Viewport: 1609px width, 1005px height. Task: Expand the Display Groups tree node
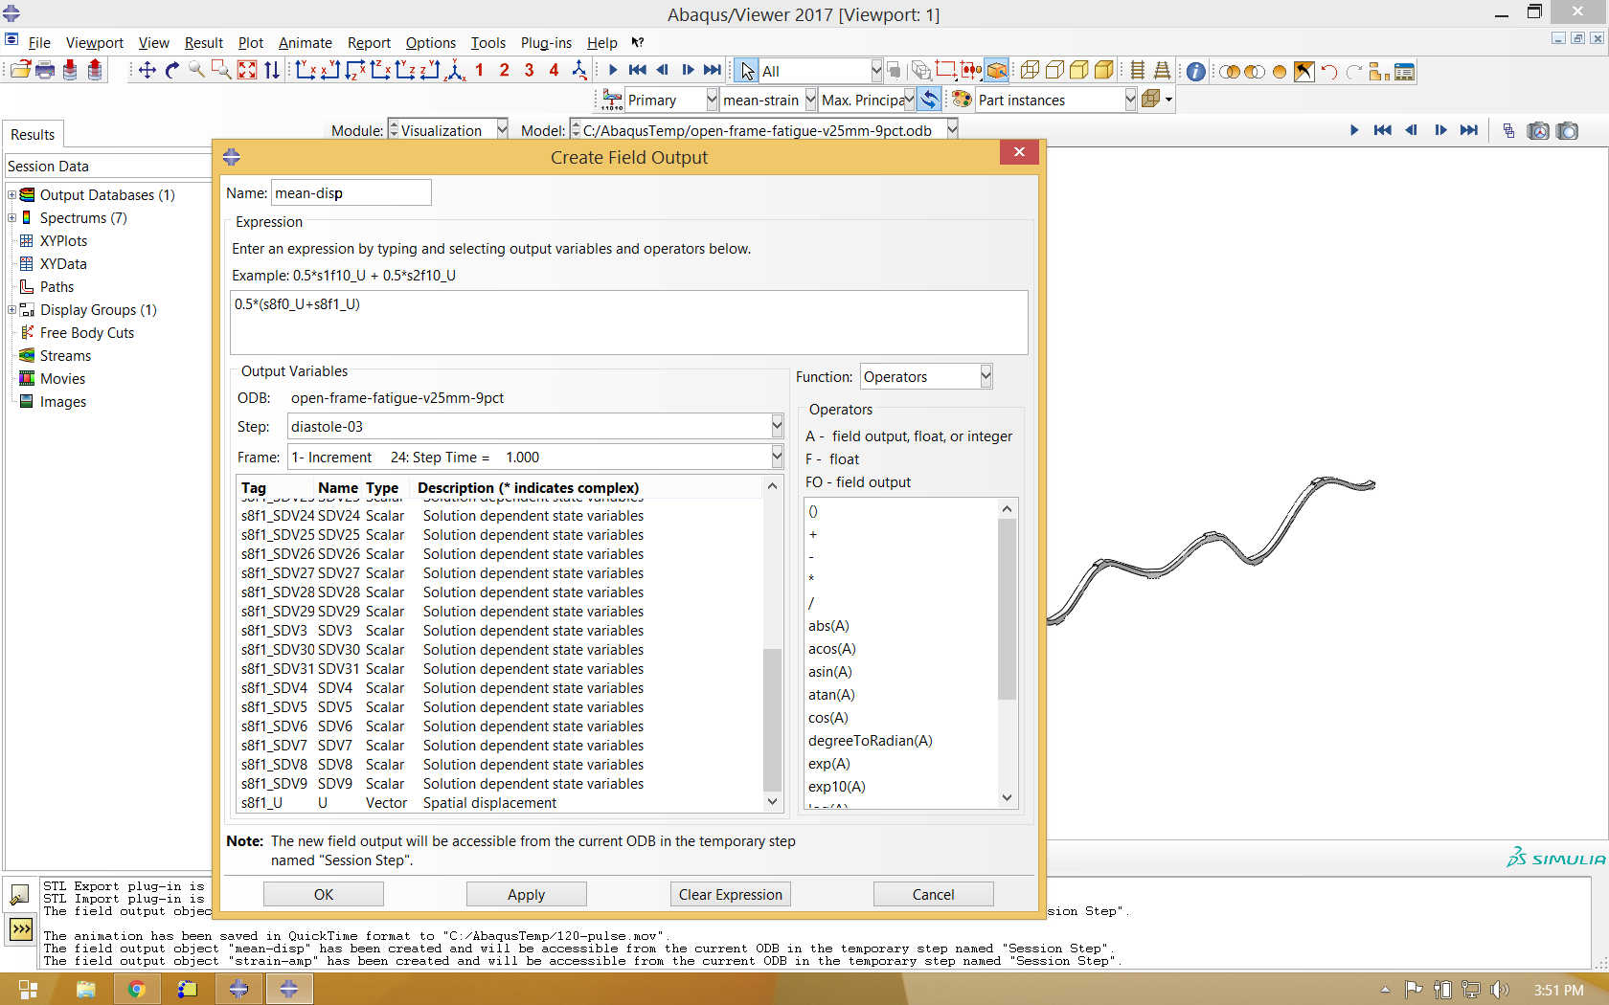click(12, 309)
